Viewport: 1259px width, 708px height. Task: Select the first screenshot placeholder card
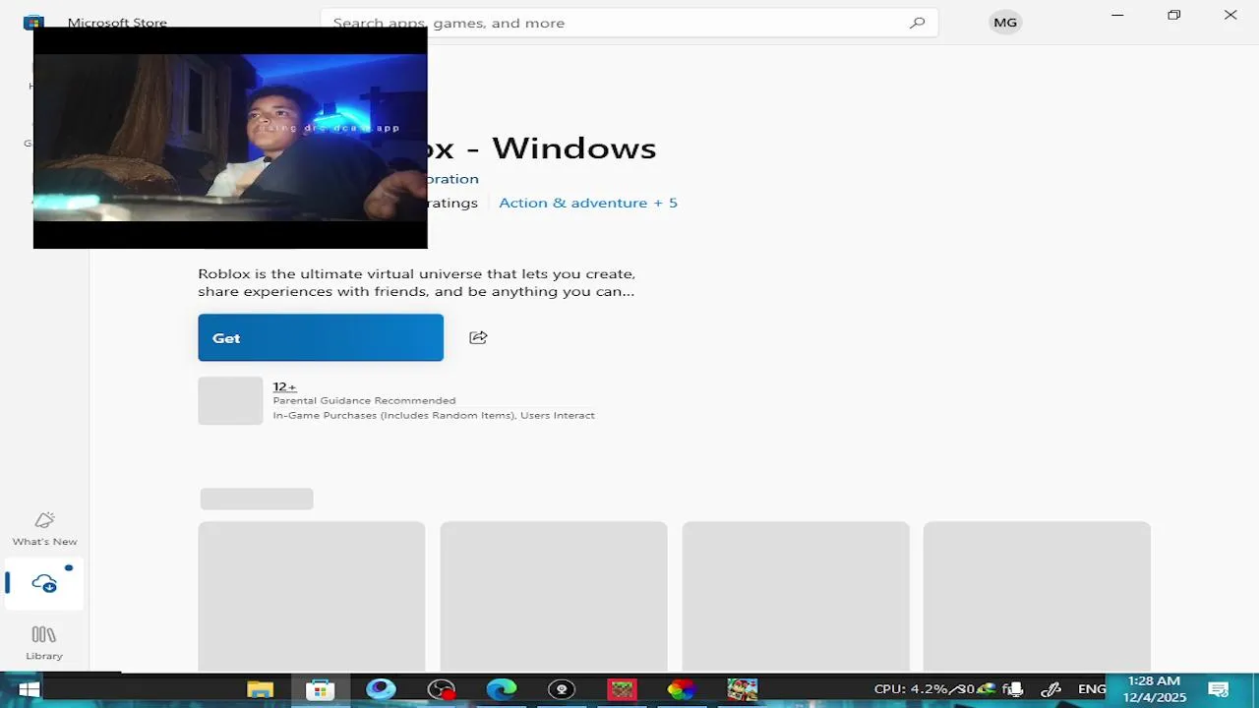point(311,596)
